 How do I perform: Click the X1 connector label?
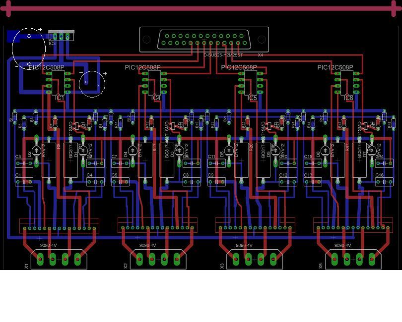[26, 266]
